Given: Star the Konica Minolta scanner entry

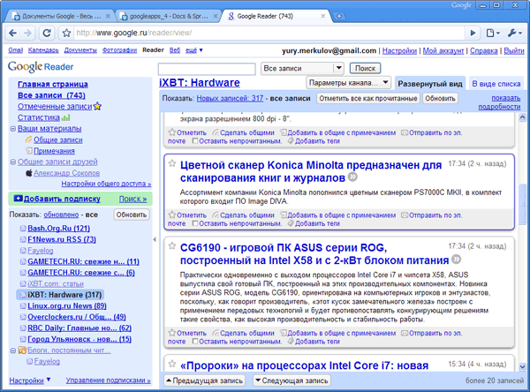Looking at the screenshot, I should click(172, 163).
